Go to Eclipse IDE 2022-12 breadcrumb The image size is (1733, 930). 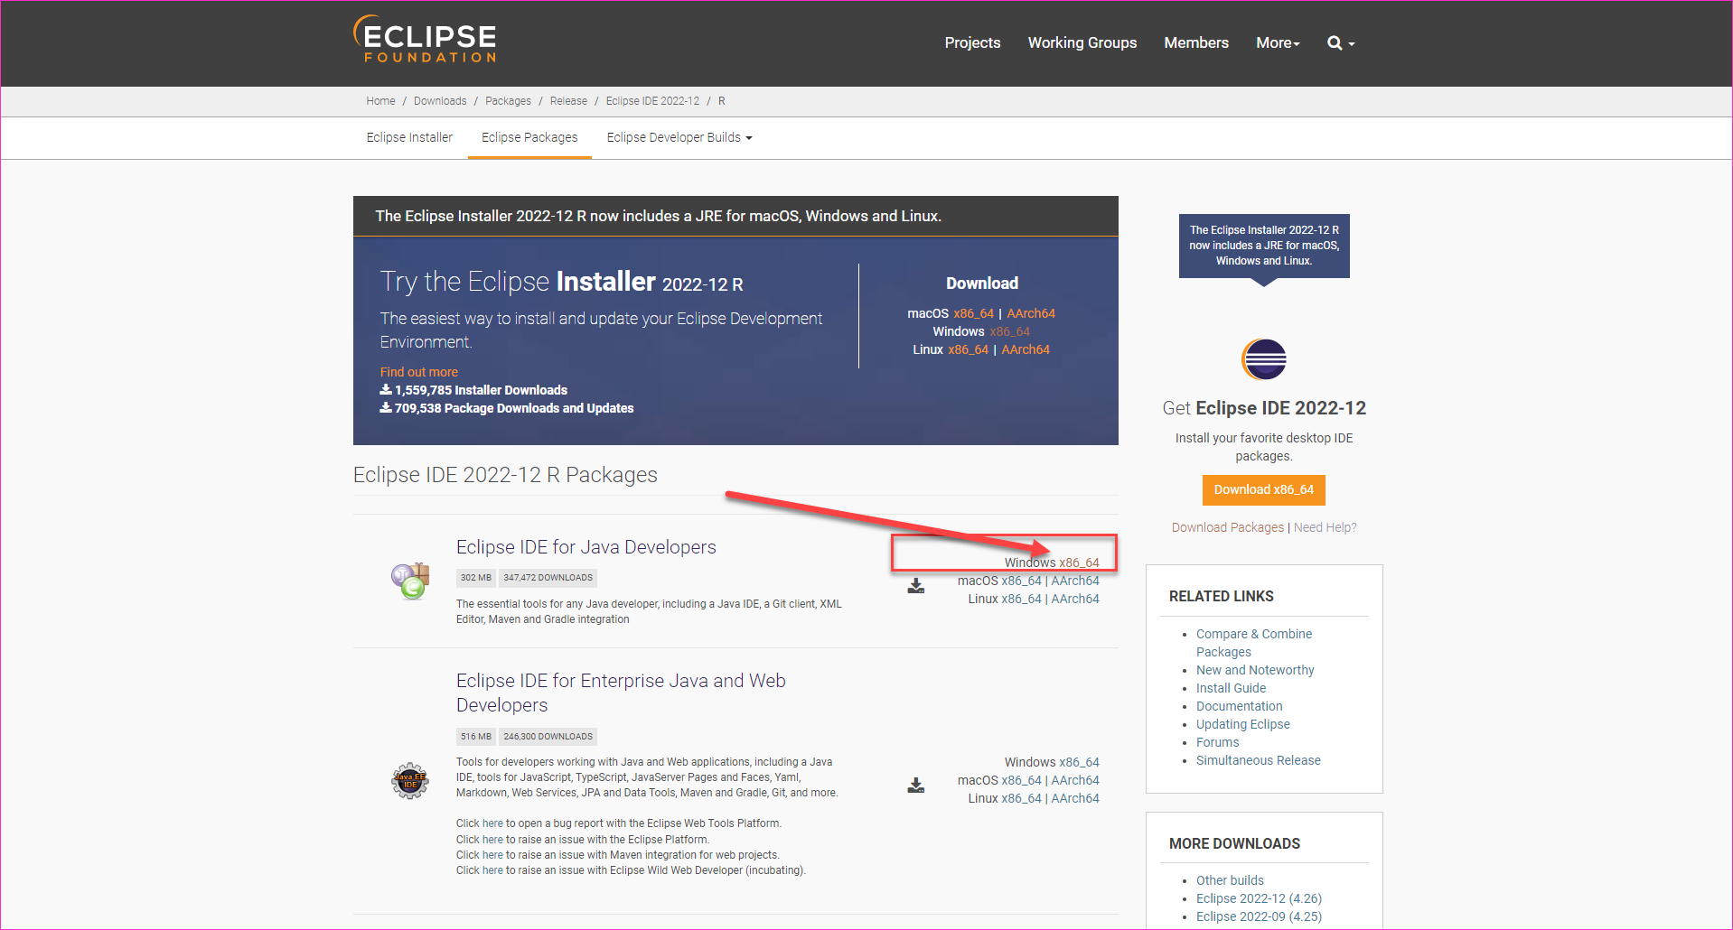click(x=652, y=101)
